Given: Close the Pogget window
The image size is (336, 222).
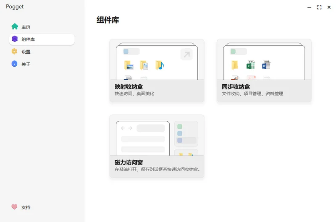Looking at the screenshot, I should pyautogui.click(x=329, y=7).
